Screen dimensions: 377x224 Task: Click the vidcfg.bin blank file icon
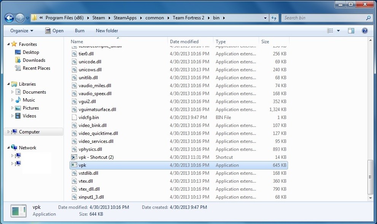(x=74, y=117)
